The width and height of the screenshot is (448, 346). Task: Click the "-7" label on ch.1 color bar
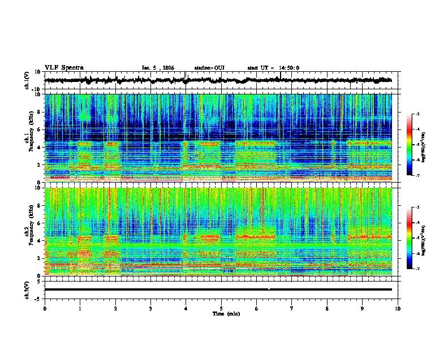pos(417,175)
